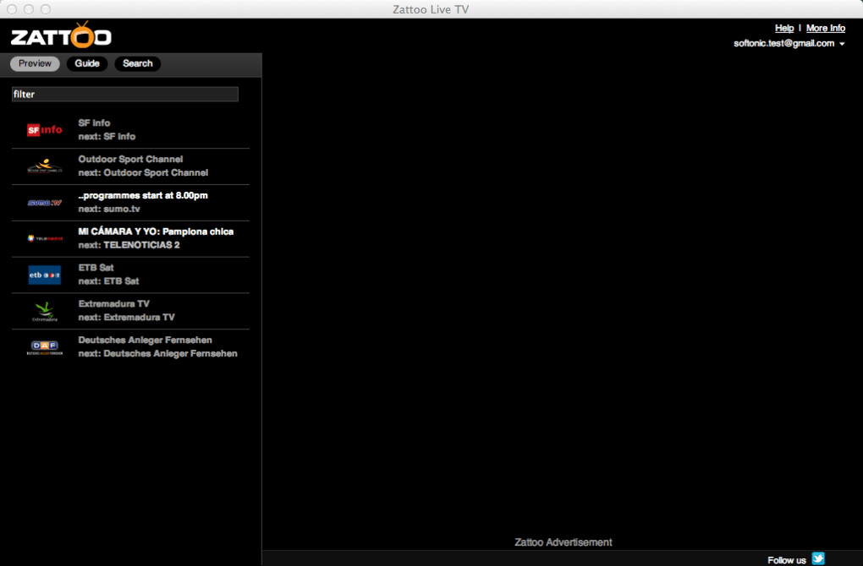Click 'next: Outdoor Sport Channel' text
The width and height of the screenshot is (863, 566).
pos(143,172)
